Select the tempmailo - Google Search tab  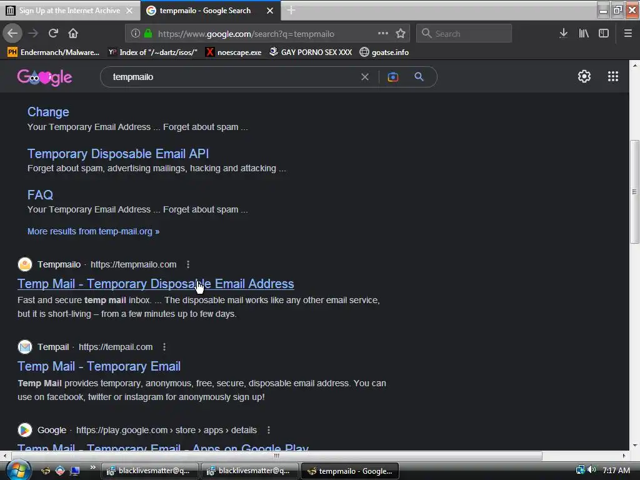pos(205,11)
